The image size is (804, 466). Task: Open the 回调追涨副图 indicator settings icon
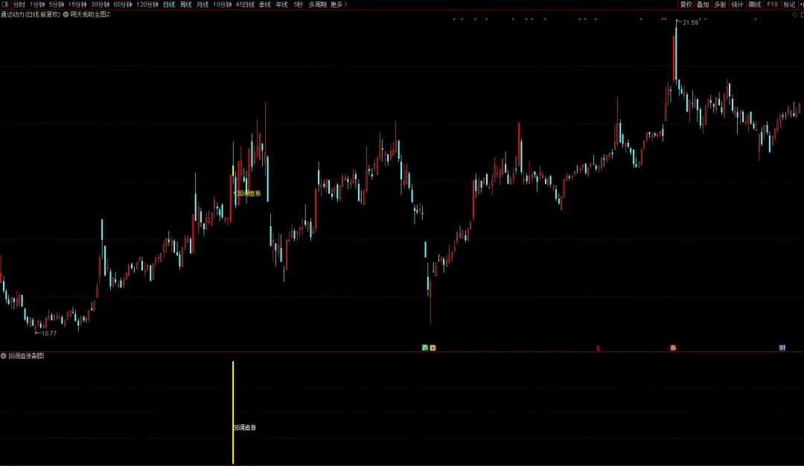pyautogui.click(x=4, y=356)
